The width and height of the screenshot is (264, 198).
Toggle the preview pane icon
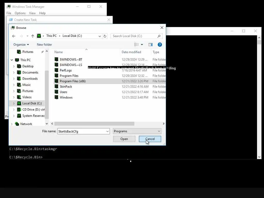pyautogui.click(x=151, y=45)
